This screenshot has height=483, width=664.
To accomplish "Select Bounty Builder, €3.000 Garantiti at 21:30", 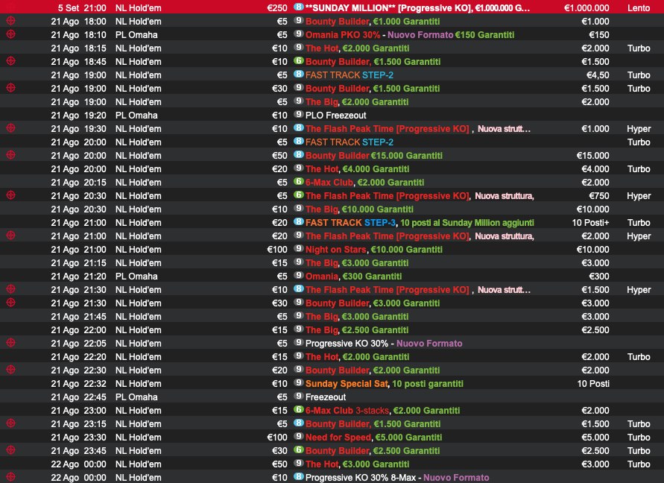I will coord(373,303).
